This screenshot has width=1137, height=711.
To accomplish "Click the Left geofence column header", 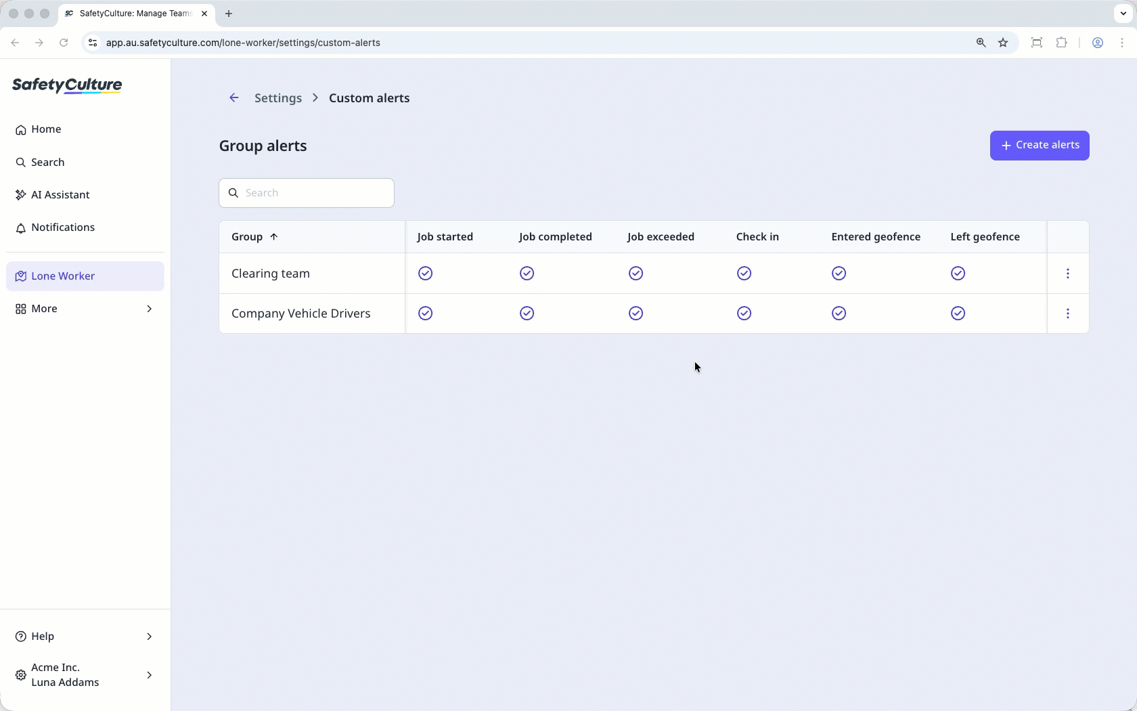I will point(985,237).
